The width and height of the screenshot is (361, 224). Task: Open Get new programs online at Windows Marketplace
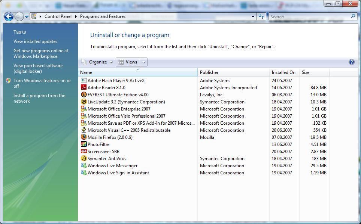click(x=41, y=53)
